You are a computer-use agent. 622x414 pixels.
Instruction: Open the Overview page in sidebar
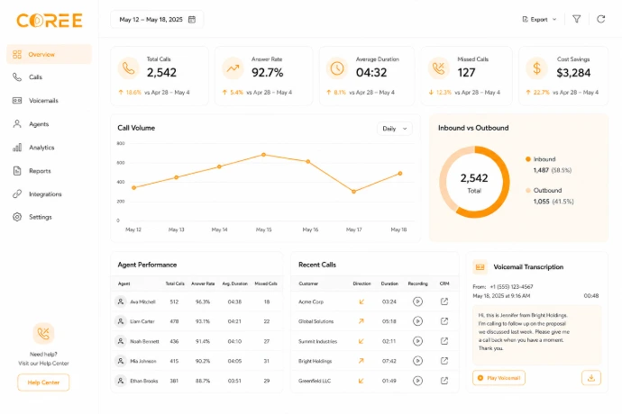(49, 54)
